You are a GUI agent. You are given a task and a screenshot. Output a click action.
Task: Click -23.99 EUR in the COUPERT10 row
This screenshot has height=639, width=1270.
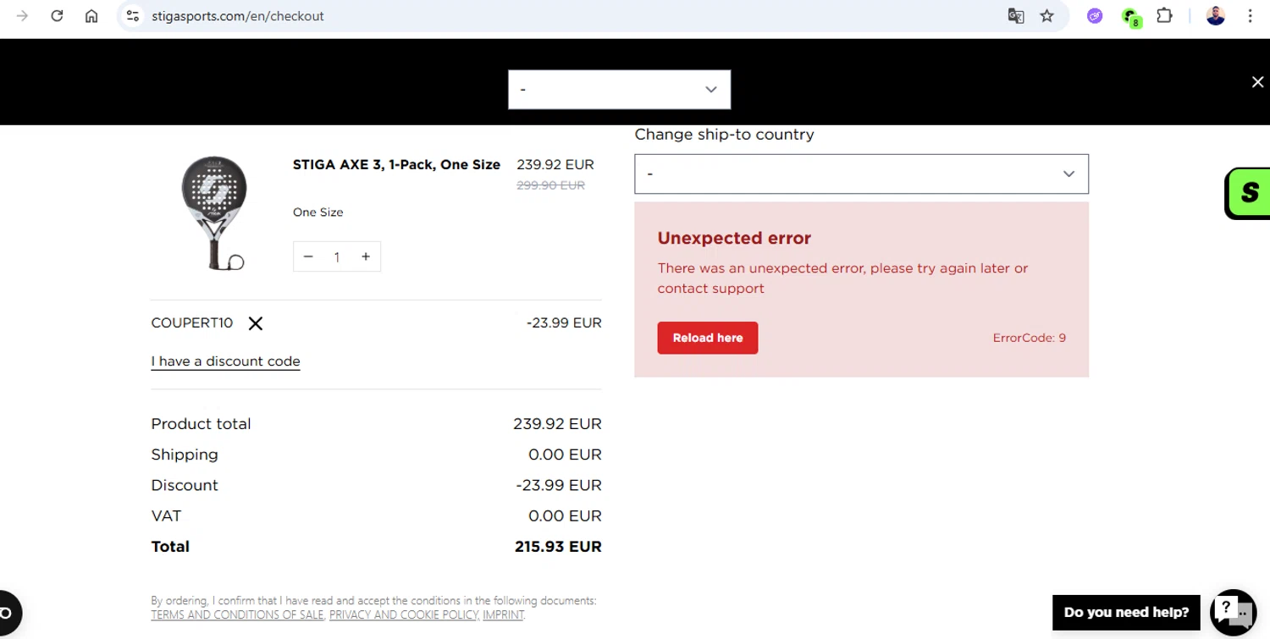[x=564, y=323]
